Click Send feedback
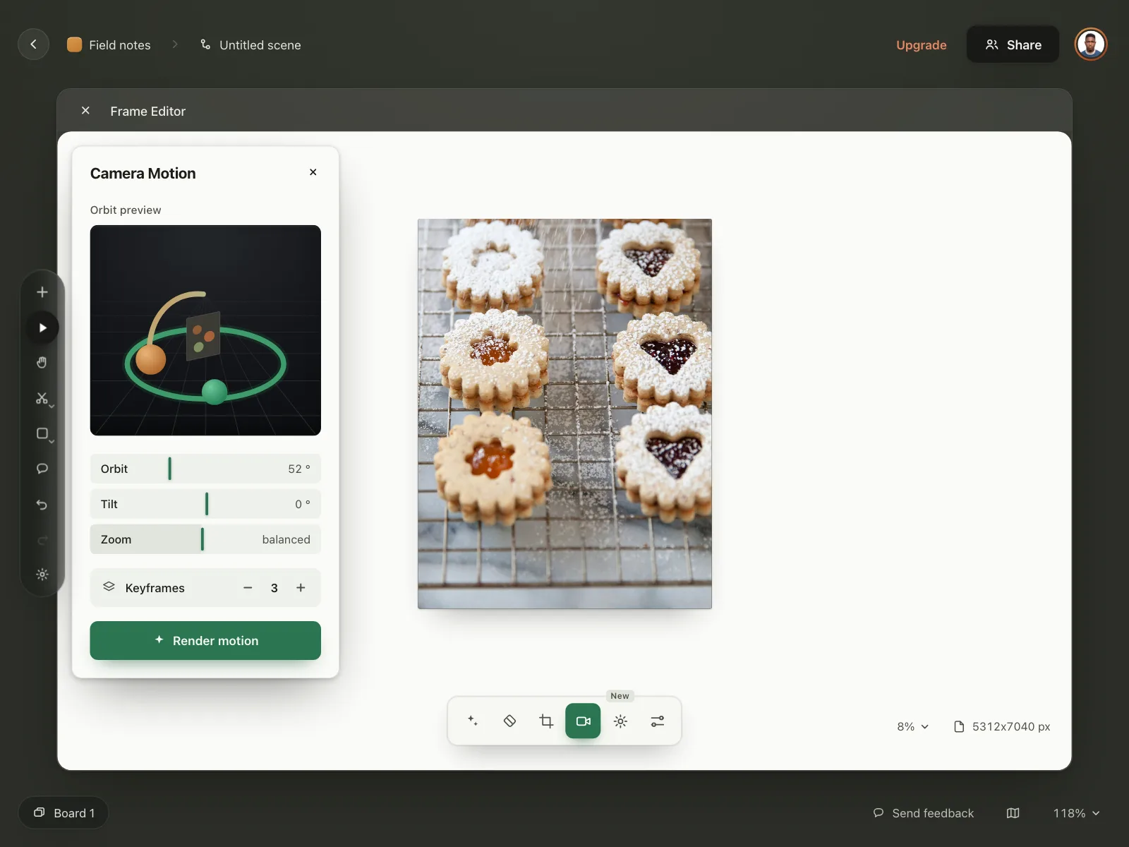 click(x=923, y=813)
